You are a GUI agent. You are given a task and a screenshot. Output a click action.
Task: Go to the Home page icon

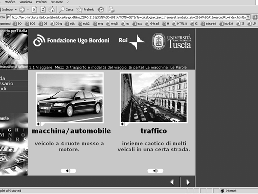(x=52, y=10)
